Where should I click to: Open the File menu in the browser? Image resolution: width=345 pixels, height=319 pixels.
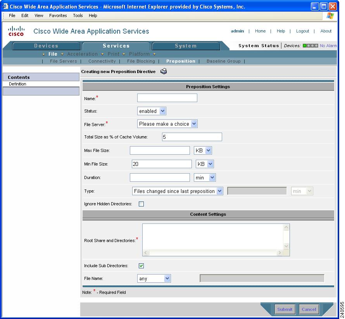coord(12,15)
